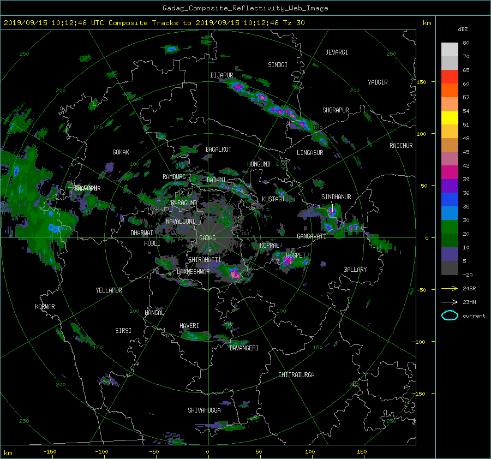
Task: Click the HUBLI city label
Action: click(152, 243)
